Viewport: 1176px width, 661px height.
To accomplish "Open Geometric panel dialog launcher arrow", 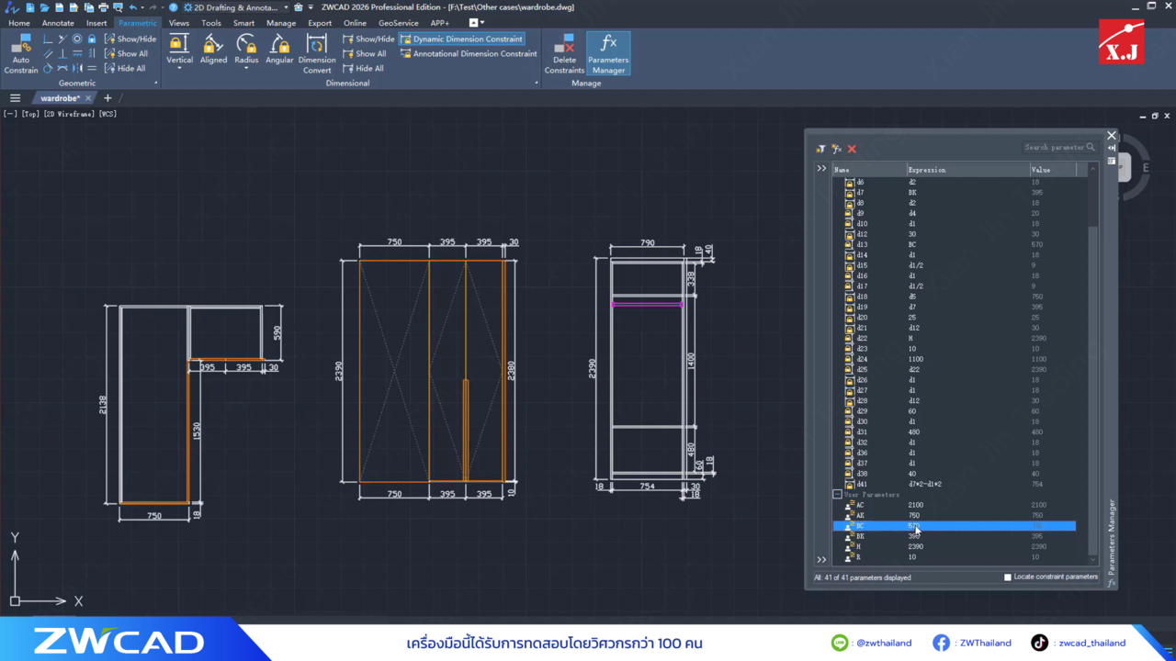I will [155, 84].
